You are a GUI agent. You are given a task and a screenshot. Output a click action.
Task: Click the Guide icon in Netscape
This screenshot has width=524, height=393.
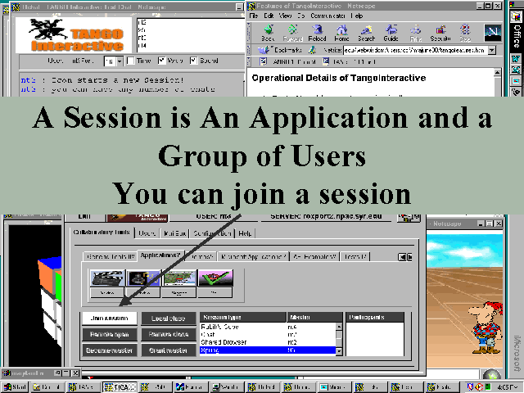[x=391, y=33]
